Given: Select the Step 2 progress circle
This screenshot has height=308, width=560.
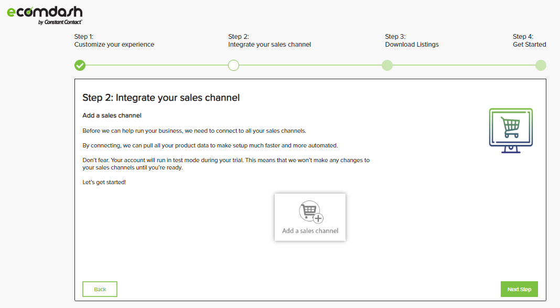Looking at the screenshot, I should point(233,66).
